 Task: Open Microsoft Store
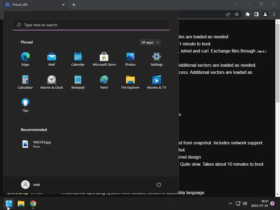coord(104,59)
